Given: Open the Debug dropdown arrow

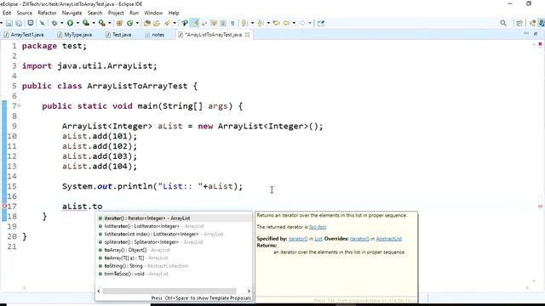Looking at the screenshot, I should (x=62, y=23).
